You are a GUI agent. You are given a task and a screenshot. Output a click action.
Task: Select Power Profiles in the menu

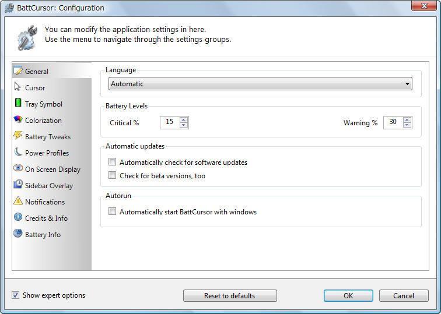(52, 153)
